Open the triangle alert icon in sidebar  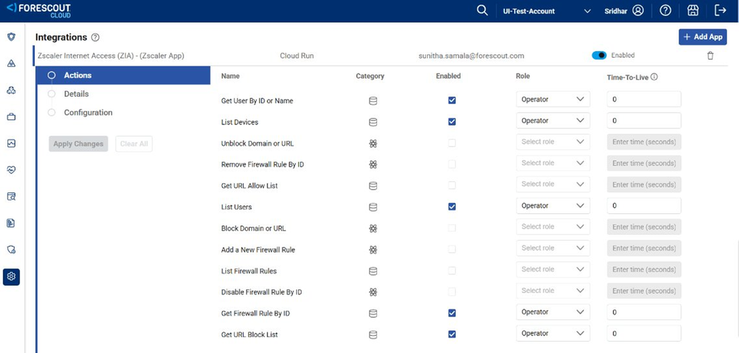click(x=11, y=64)
